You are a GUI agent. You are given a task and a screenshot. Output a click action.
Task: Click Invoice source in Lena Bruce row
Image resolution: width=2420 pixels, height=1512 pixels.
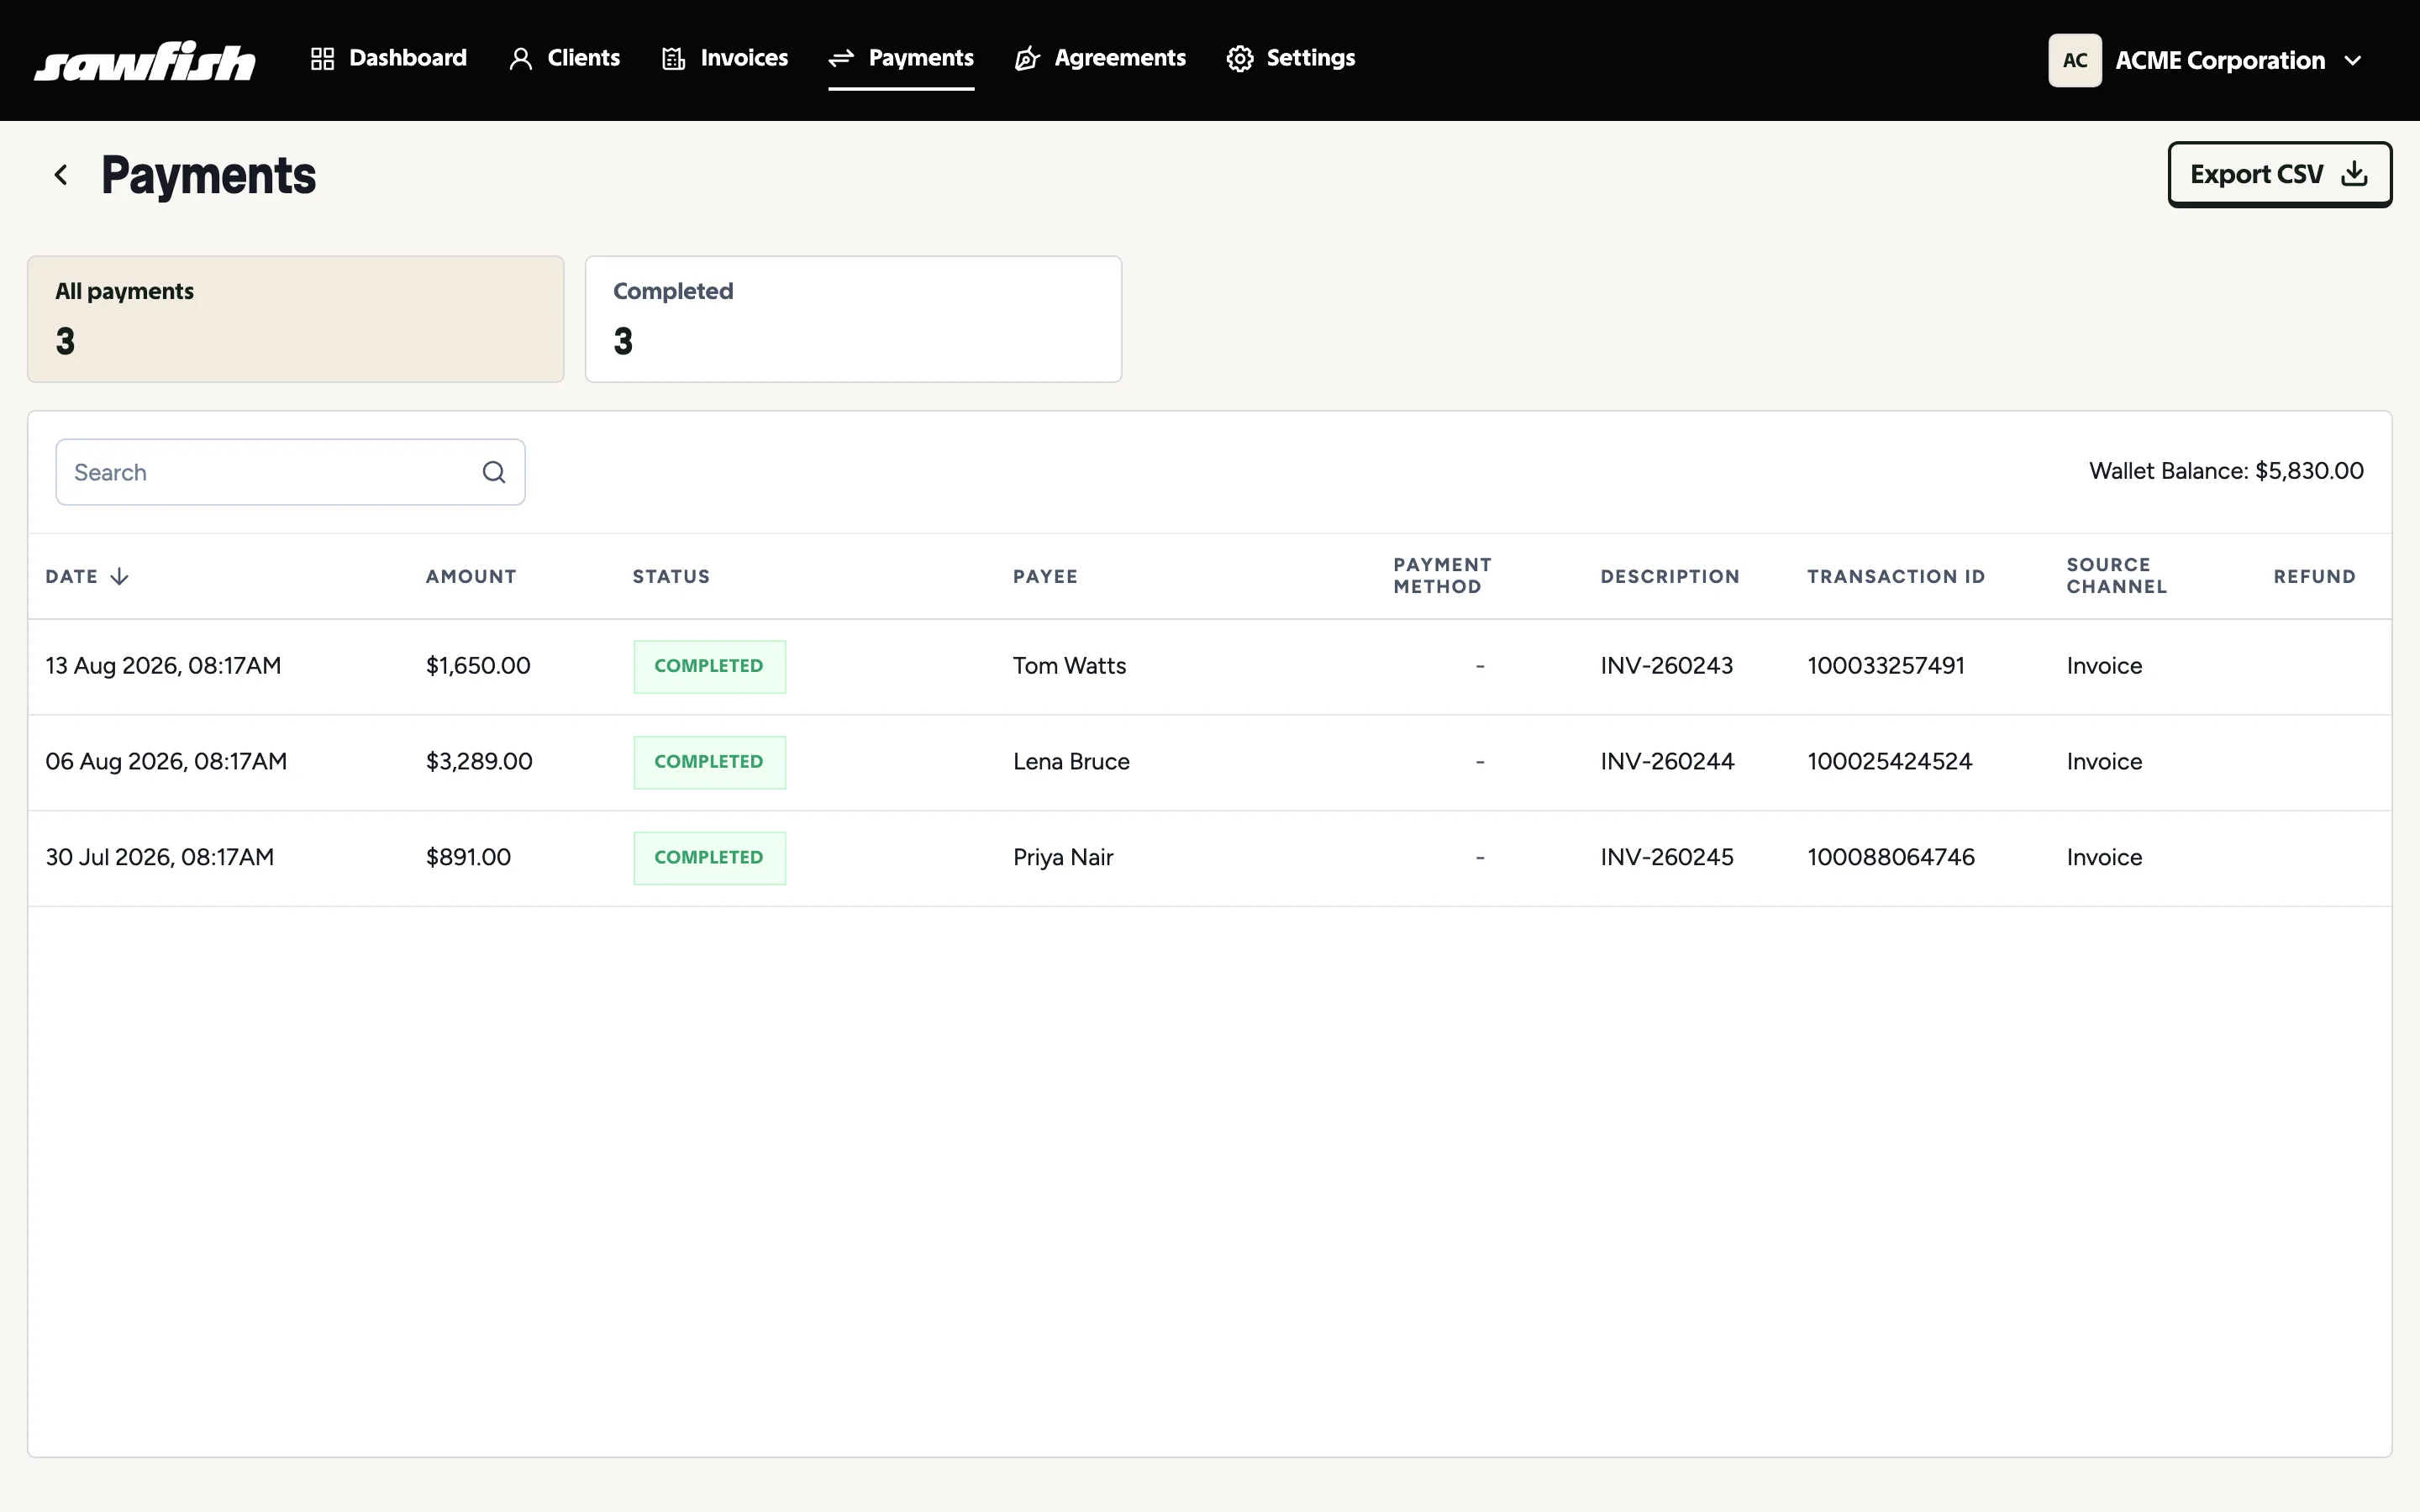pyautogui.click(x=2104, y=762)
